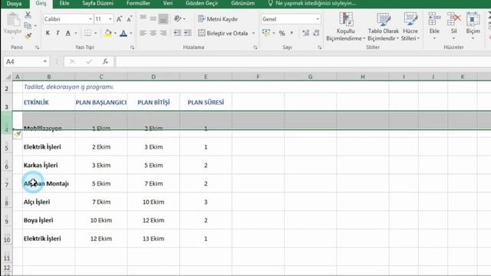Screen dimensions: 491x276
Task: Click the insert function fx icon
Action: (106, 61)
